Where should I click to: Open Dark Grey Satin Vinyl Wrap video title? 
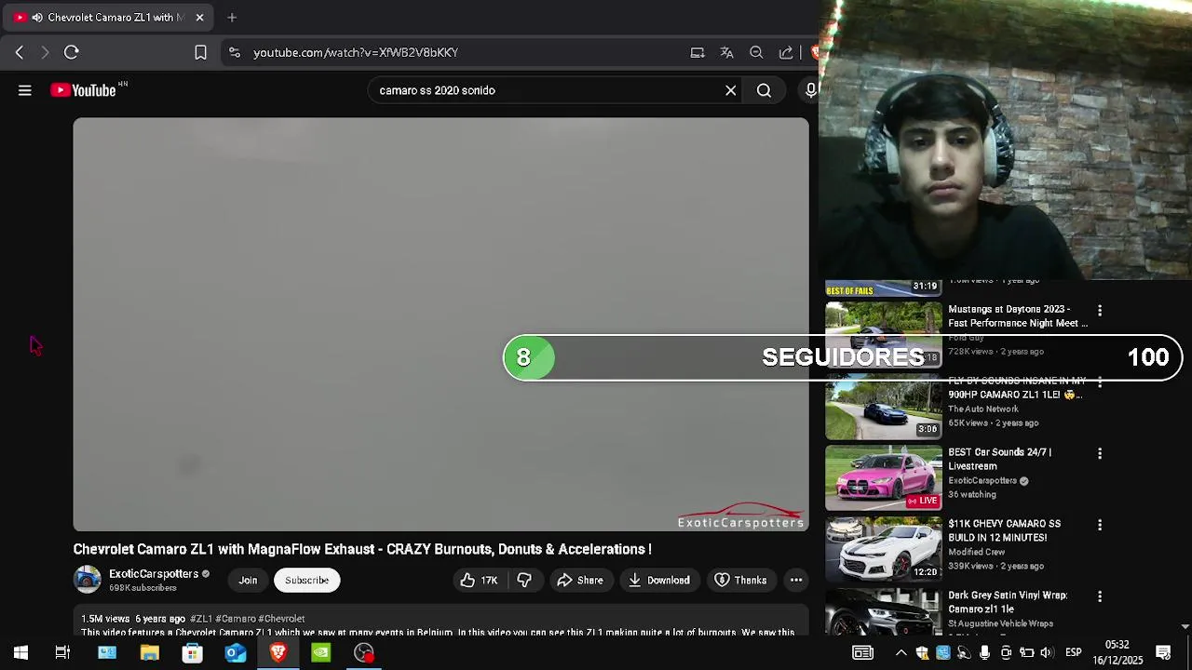[1008, 602]
